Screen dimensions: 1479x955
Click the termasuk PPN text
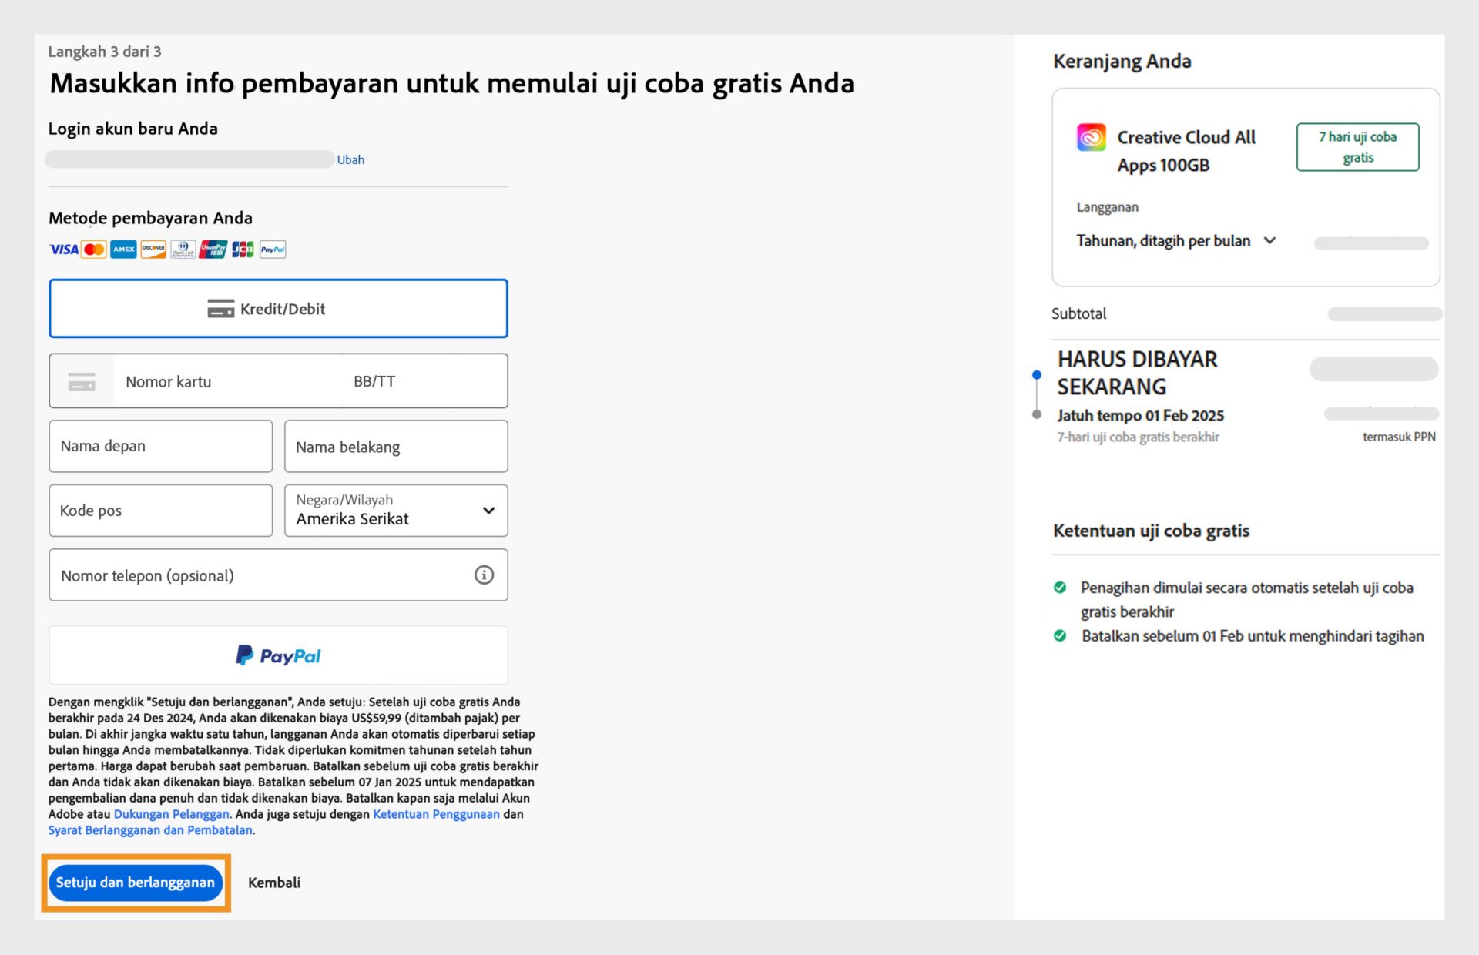click(x=1399, y=437)
